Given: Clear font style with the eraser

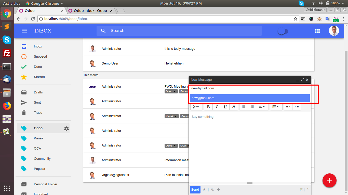Looking at the screenshot, I should pyautogui.click(x=234, y=107).
